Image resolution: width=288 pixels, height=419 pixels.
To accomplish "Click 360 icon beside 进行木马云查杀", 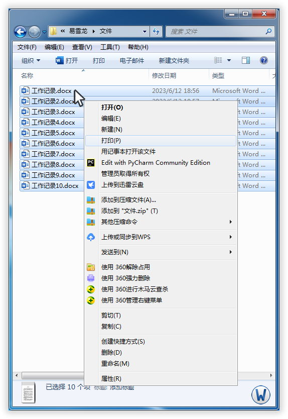I will 91,289.
